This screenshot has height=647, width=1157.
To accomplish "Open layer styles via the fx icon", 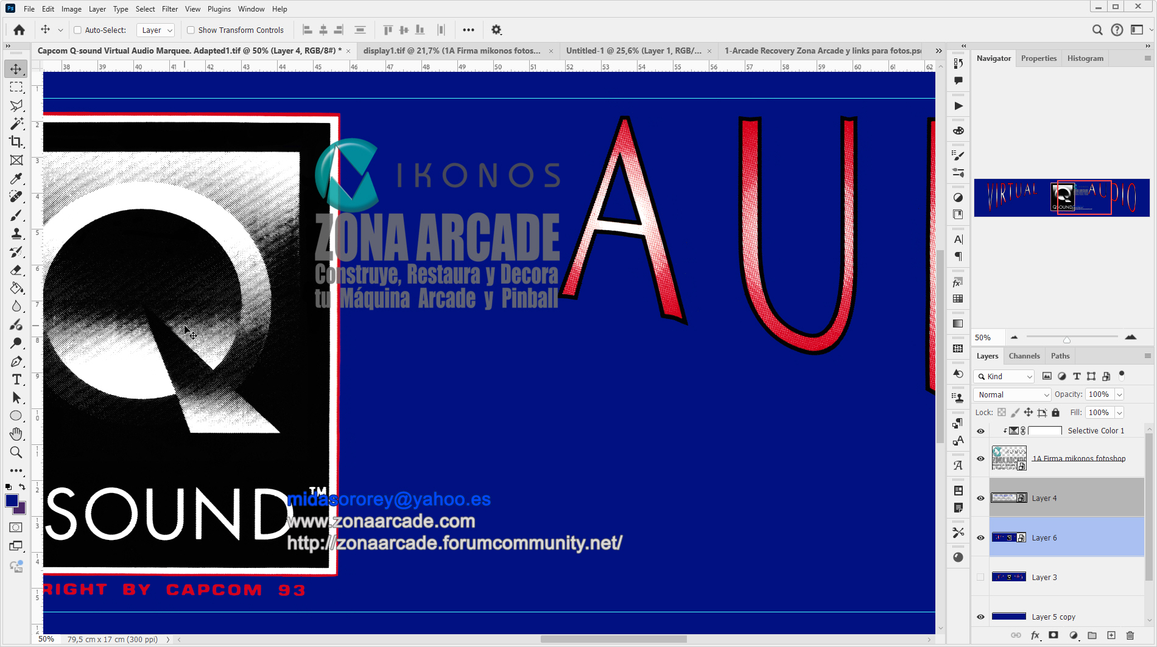I will point(1035,635).
